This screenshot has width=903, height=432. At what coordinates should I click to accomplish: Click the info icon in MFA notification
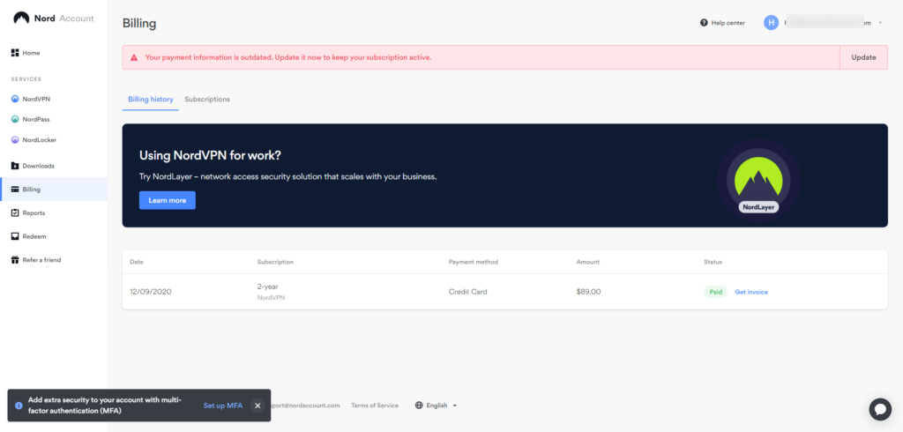(x=19, y=406)
